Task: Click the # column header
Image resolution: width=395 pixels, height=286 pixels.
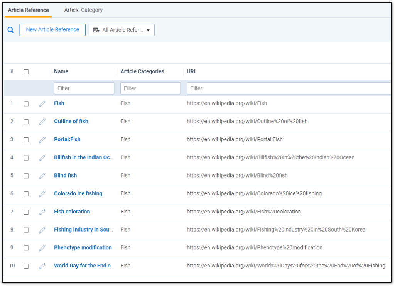Action: (x=12, y=71)
